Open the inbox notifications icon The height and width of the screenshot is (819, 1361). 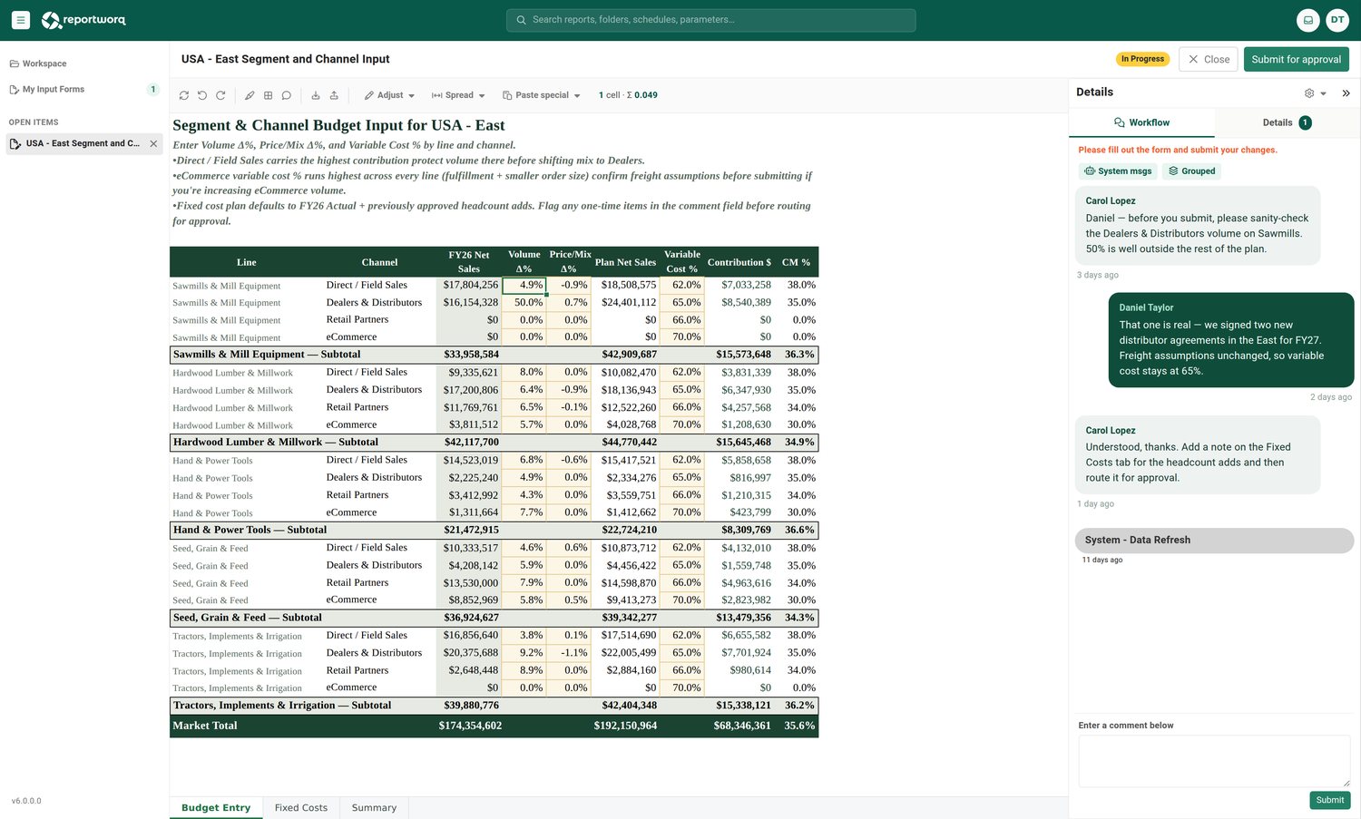tap(1307, 20)
